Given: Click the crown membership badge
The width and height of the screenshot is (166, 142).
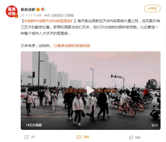Looking at the screenshot, I should [x=38, y=10].
